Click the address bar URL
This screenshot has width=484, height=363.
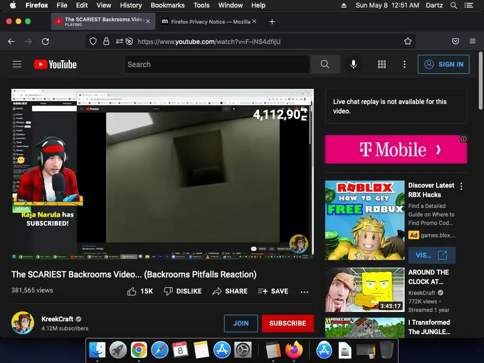pos(209,42)
